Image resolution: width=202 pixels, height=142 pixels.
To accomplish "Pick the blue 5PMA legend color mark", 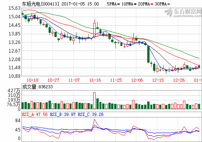I will (118, 4).
